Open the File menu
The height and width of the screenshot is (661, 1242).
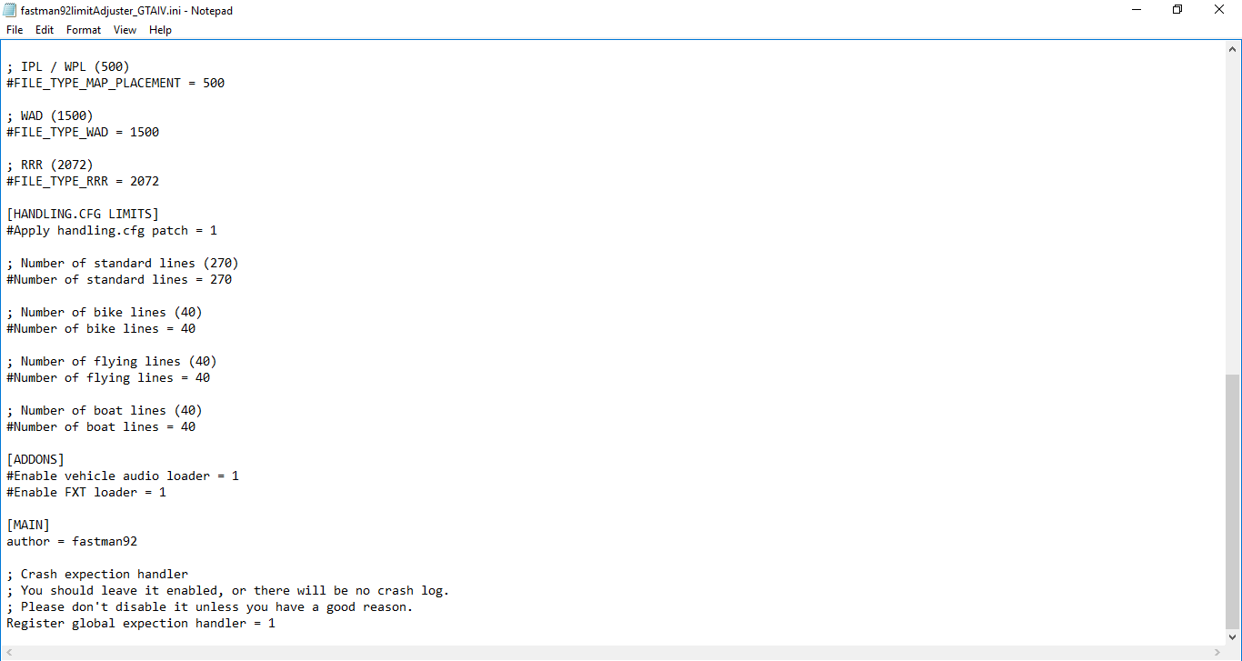pyautogui.click(x=15, y=29)
